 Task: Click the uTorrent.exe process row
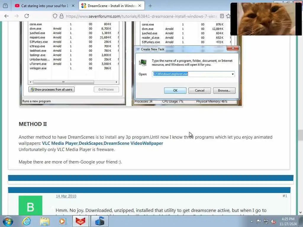tap(73, 64)
